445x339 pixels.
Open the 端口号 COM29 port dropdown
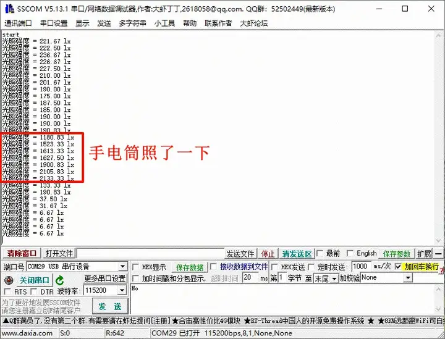tap(122, 267)
